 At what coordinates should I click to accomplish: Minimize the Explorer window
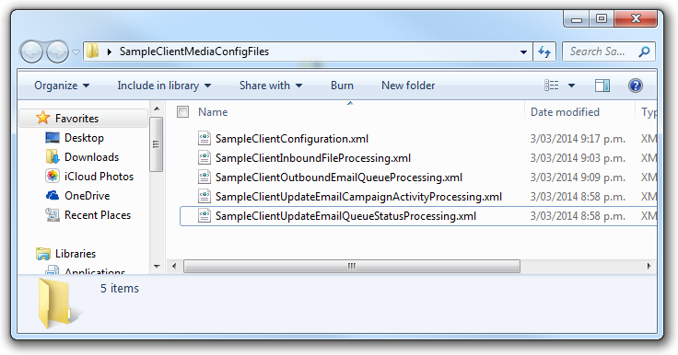pos(576,19)
